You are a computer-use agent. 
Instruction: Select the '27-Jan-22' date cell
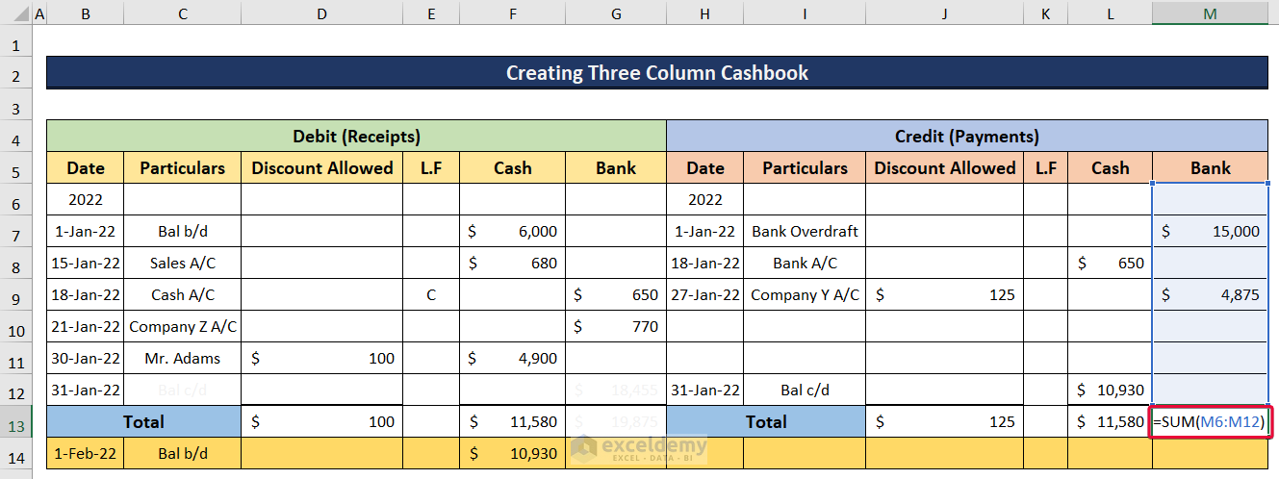(705, 294)
